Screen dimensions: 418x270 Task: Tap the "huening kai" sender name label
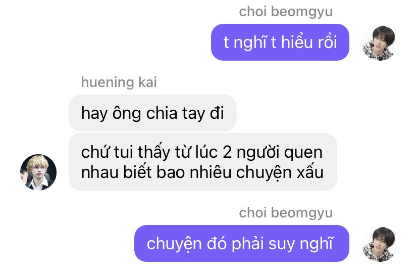pyautogui.click(x=119, y=82)
